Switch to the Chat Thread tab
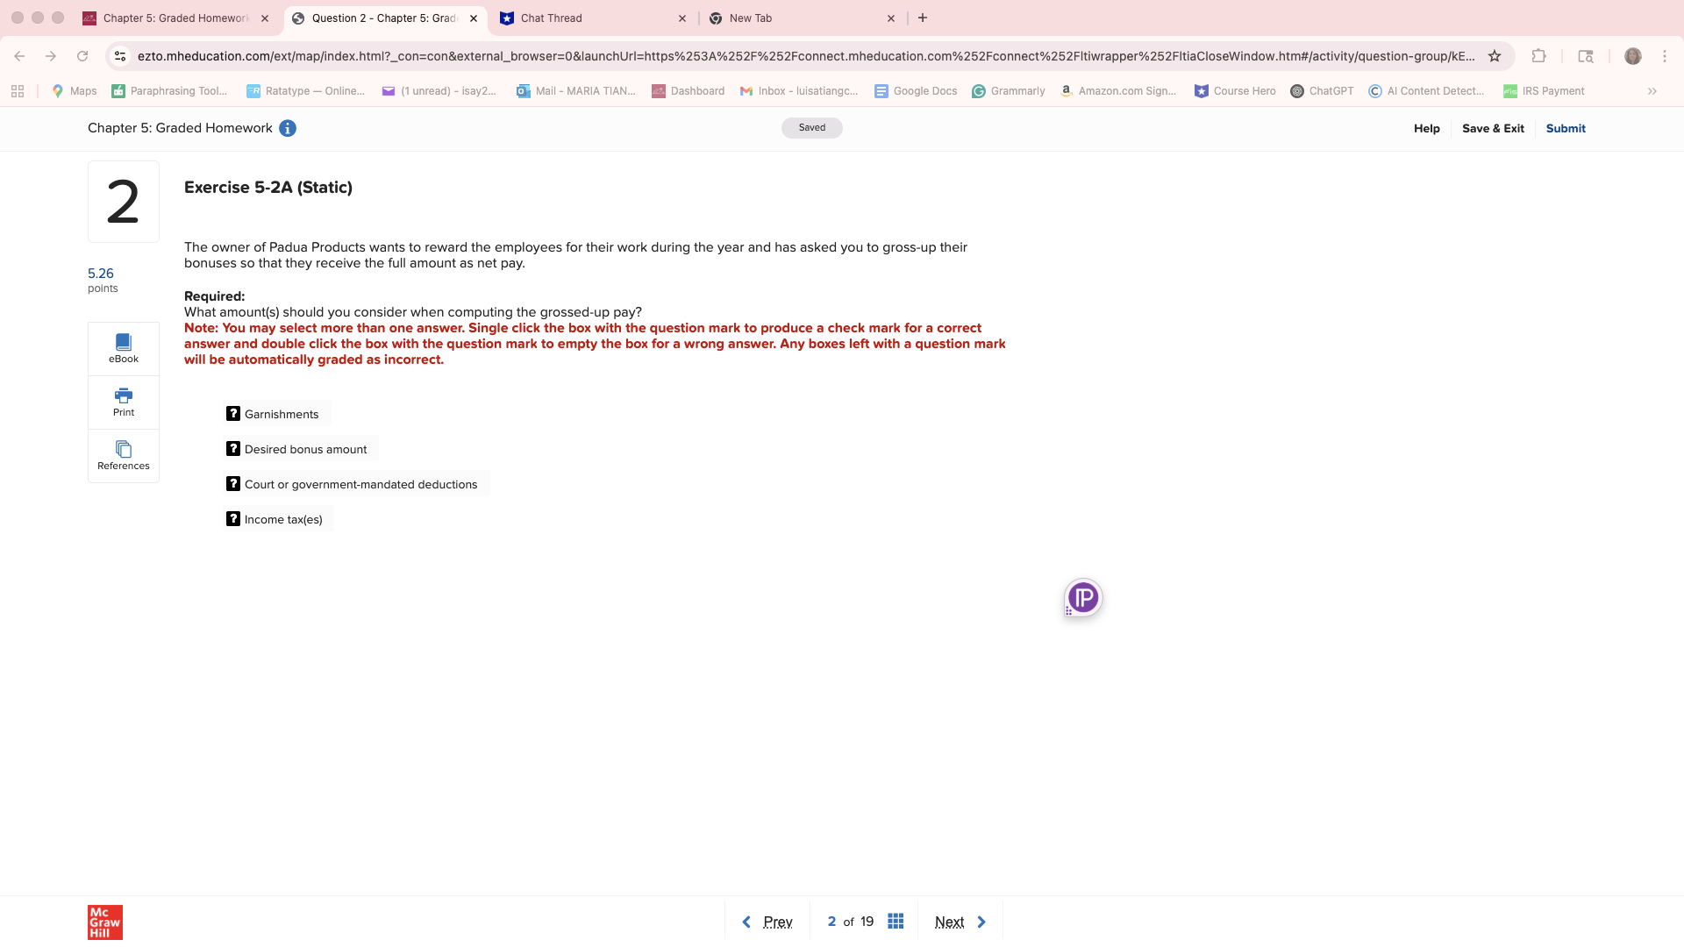 (551, 18)
